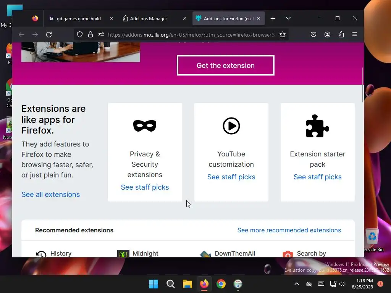Open the clock showing 1:16 PM
Image resolution: width=391 pixels, height=293 pixels.
point(362,284)
